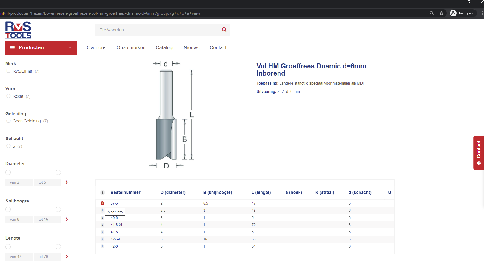Sort by R (straal) column header
This screenshot has height=270, width=484.
coord(325,193)
